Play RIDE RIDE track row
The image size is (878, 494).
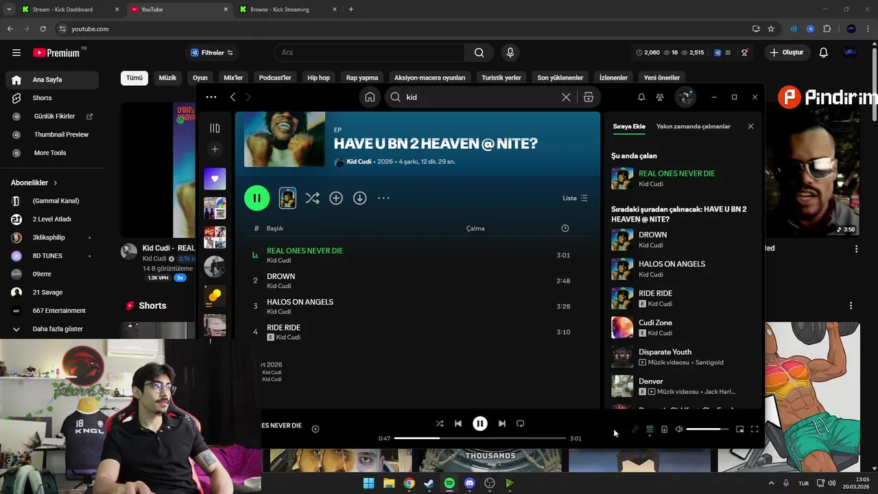(418, 332)
